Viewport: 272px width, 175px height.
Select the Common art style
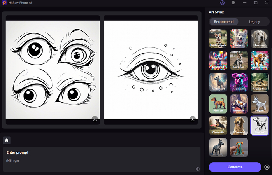(x=239, y=61)
